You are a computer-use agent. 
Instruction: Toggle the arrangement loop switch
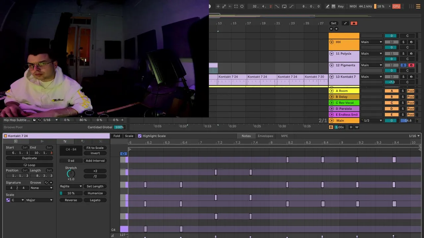click(284, 6)
